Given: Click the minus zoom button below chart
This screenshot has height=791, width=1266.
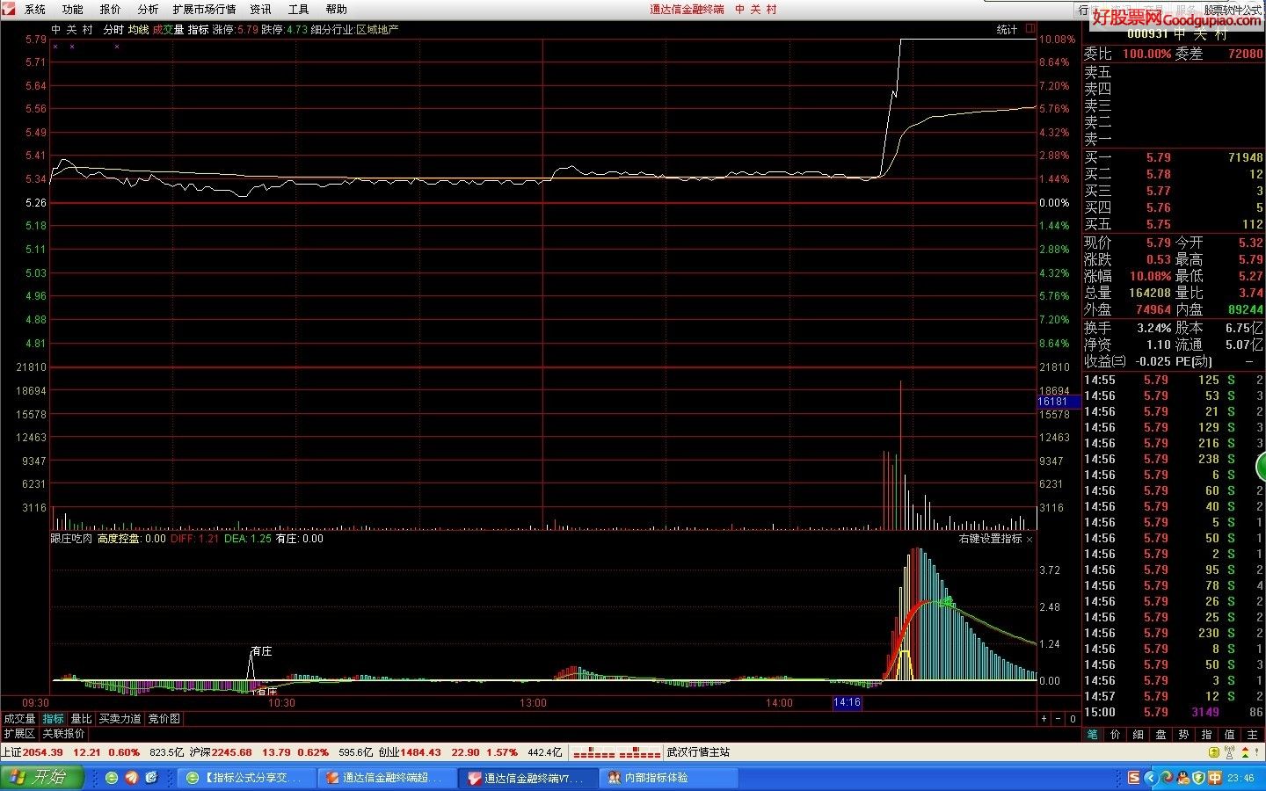Looking at the screenshot, I should coord(1059,719).
